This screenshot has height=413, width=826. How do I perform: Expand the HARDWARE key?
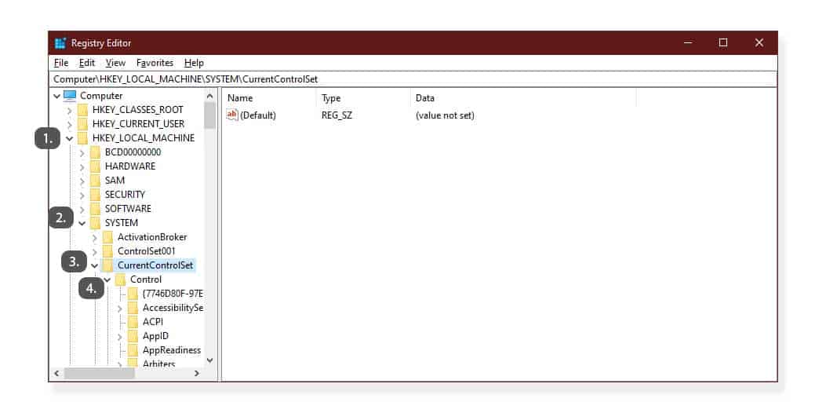point(82,166)
